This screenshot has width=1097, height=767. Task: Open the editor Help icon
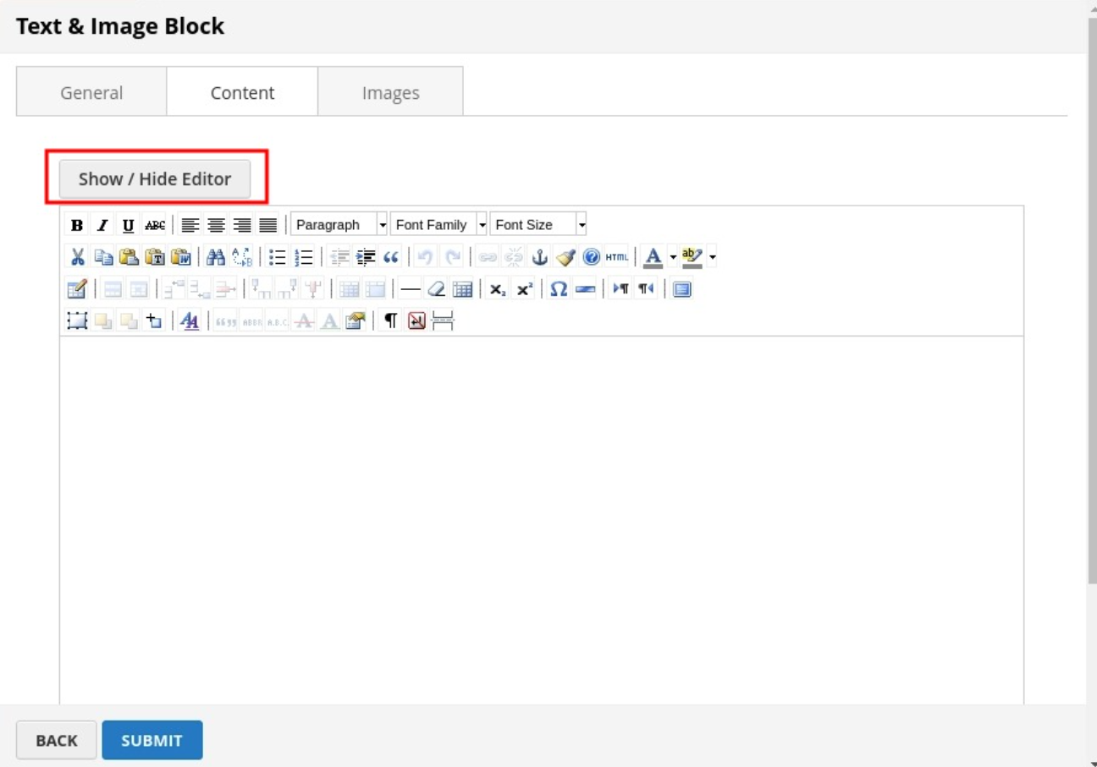pyautogui.click(x=591, y=257)
